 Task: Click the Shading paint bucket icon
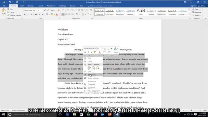83,14
